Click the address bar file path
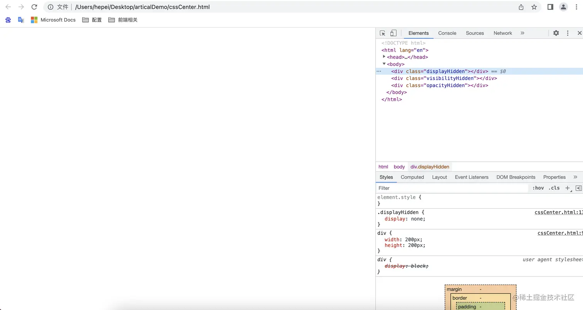 pyautogui.click(x=143, y=7)
